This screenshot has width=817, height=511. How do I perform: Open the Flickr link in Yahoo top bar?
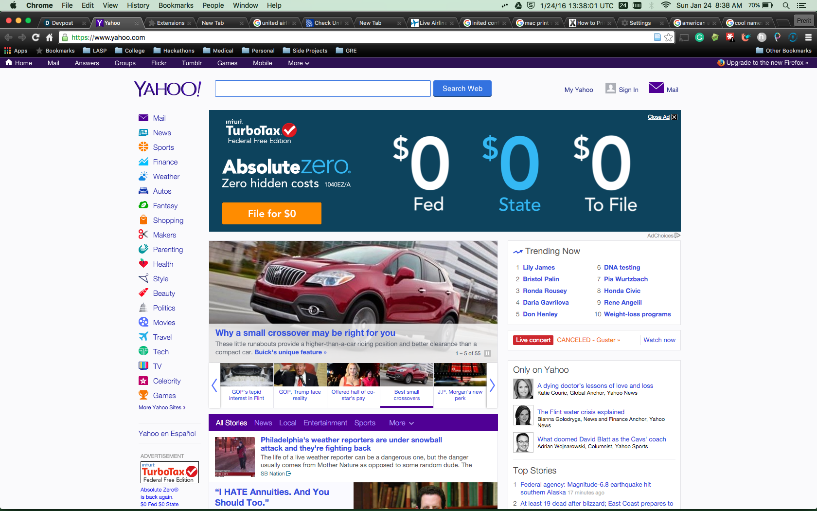click(159, 63)
